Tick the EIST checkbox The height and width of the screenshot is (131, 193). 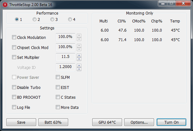click(58, 87)
